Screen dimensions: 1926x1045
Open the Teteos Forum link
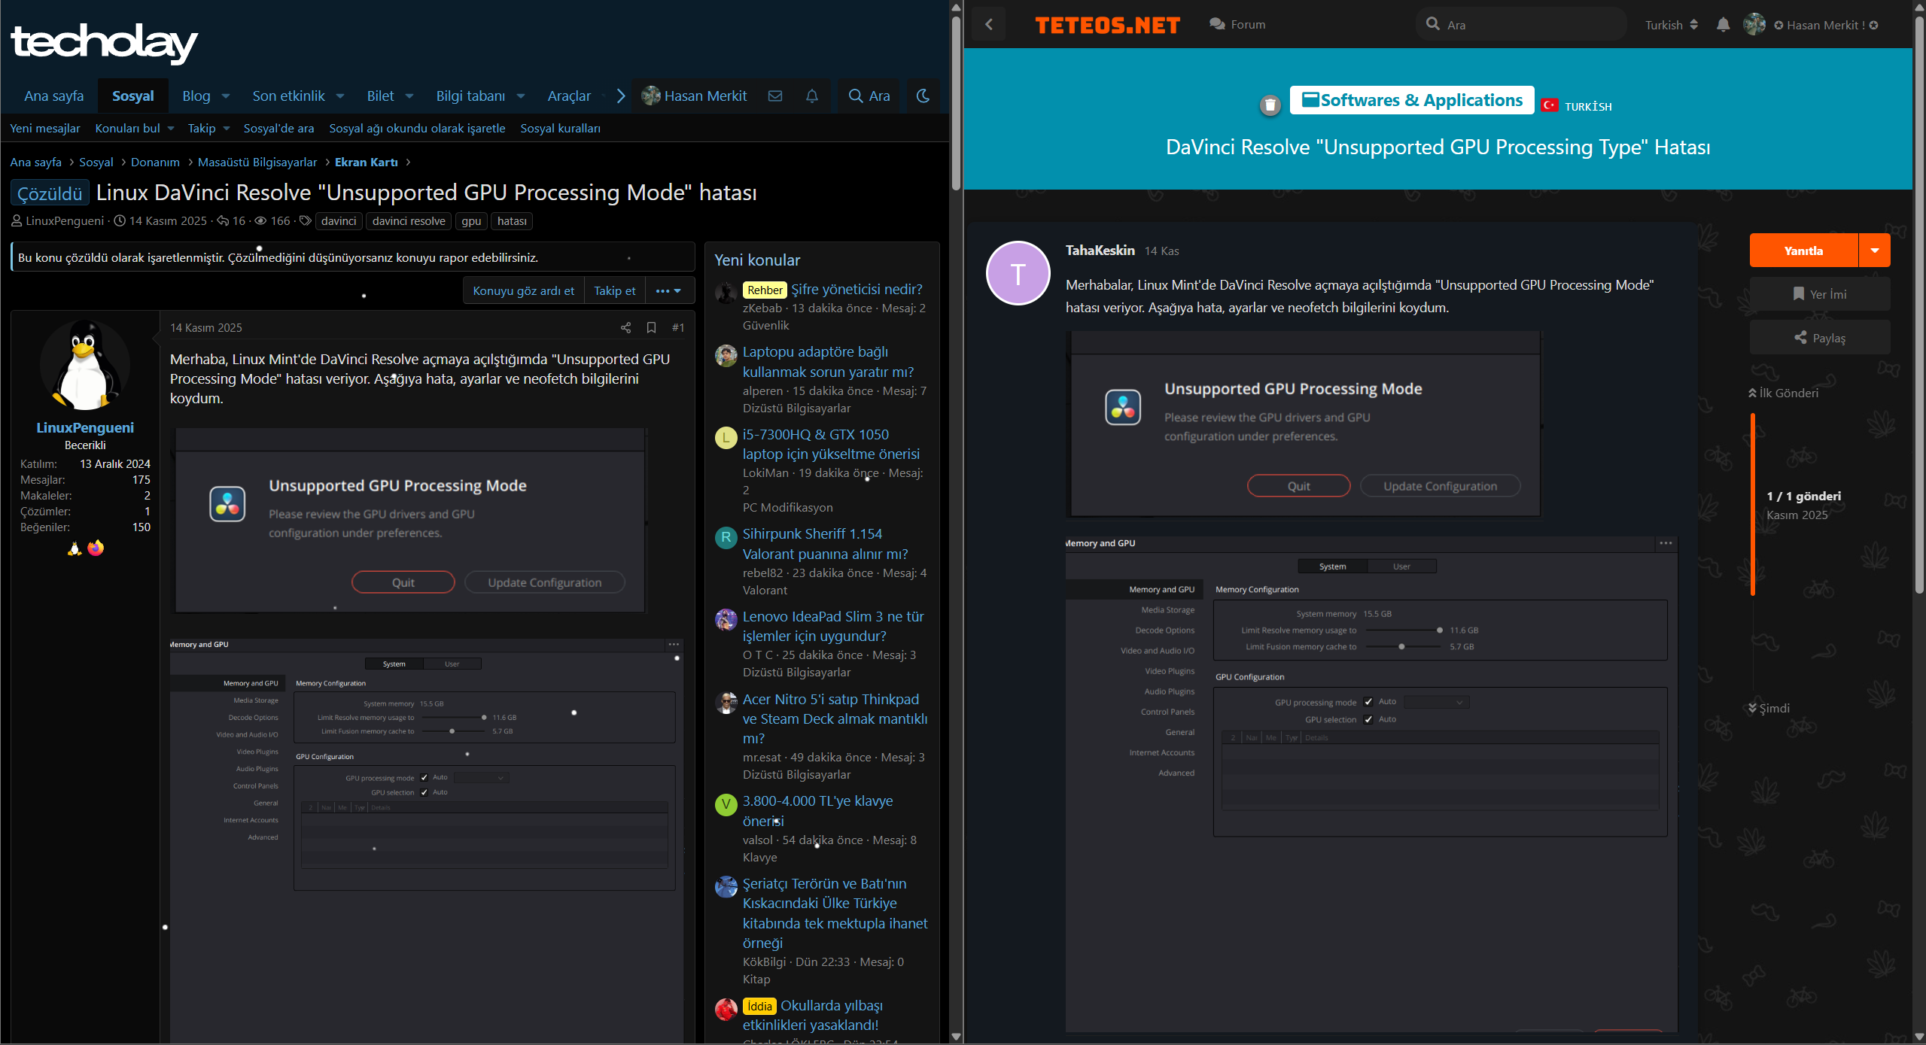pyautogui.click(x=1238, y=25)
